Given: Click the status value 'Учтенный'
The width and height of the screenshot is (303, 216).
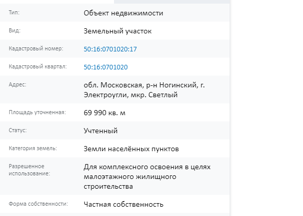Looking at the screenshot, I should pos(101,131).
